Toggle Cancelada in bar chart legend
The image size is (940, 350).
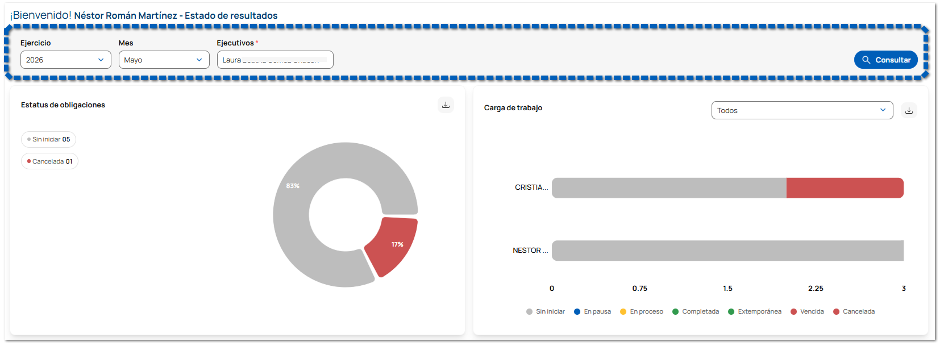854,311
